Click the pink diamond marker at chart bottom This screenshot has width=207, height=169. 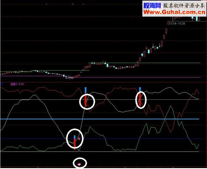pyautogui.click(x=79, y=164)
